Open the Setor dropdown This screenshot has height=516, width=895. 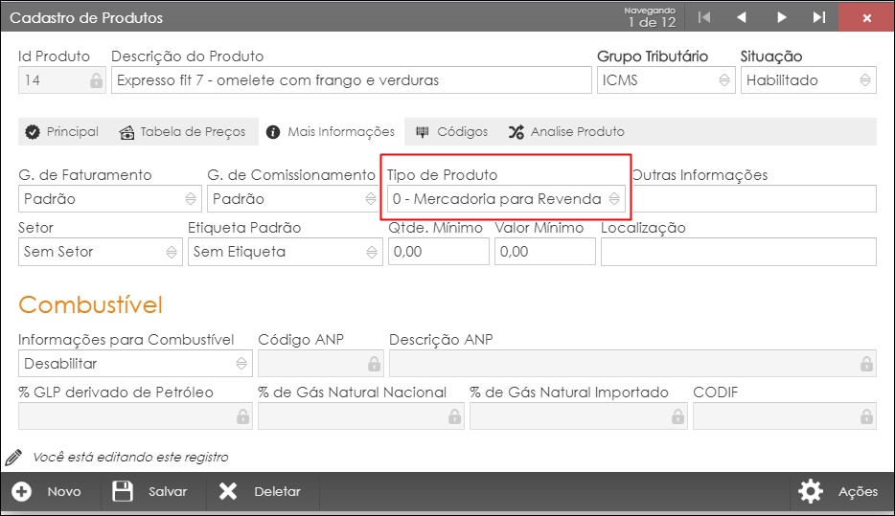click(101, 252)
